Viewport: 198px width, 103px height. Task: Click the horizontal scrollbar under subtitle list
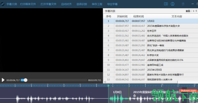[x=142, y=82]
